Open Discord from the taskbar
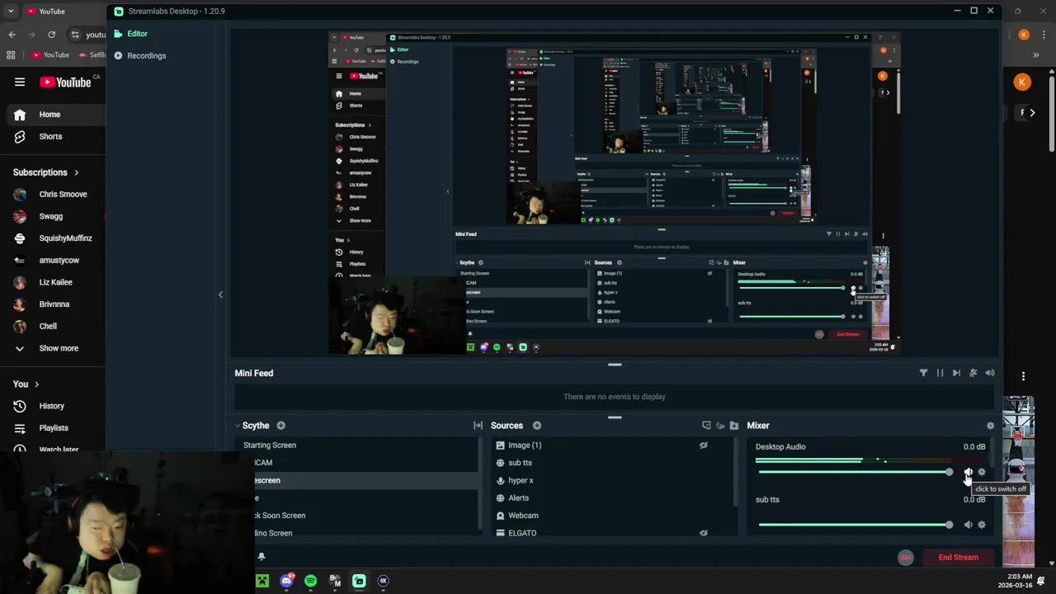Screen dimensions: 1056x594 pyautogui.click(x=286, y=581)
